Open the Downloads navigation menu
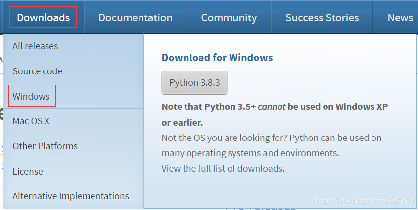 pos(43,18)
